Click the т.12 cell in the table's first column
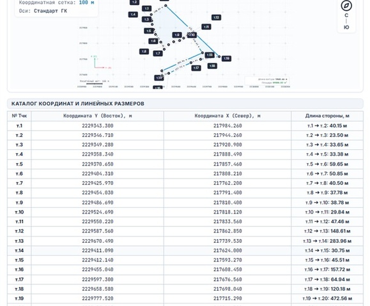Viewport: 370px width, 306px height. [19, 231]
